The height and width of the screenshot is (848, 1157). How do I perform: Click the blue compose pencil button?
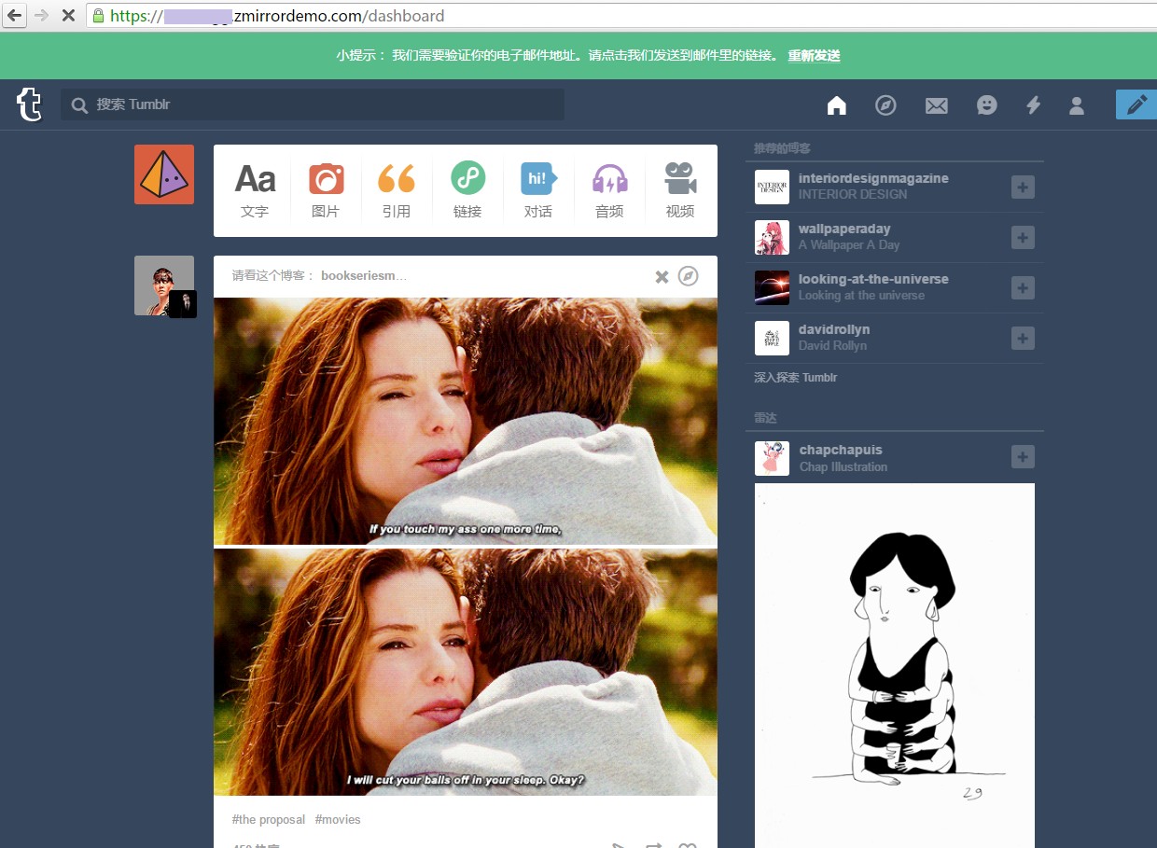pos(1136,104)
